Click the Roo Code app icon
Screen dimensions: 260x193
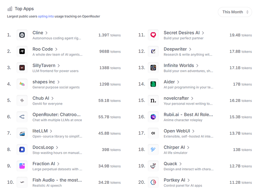tap(22, 51)
